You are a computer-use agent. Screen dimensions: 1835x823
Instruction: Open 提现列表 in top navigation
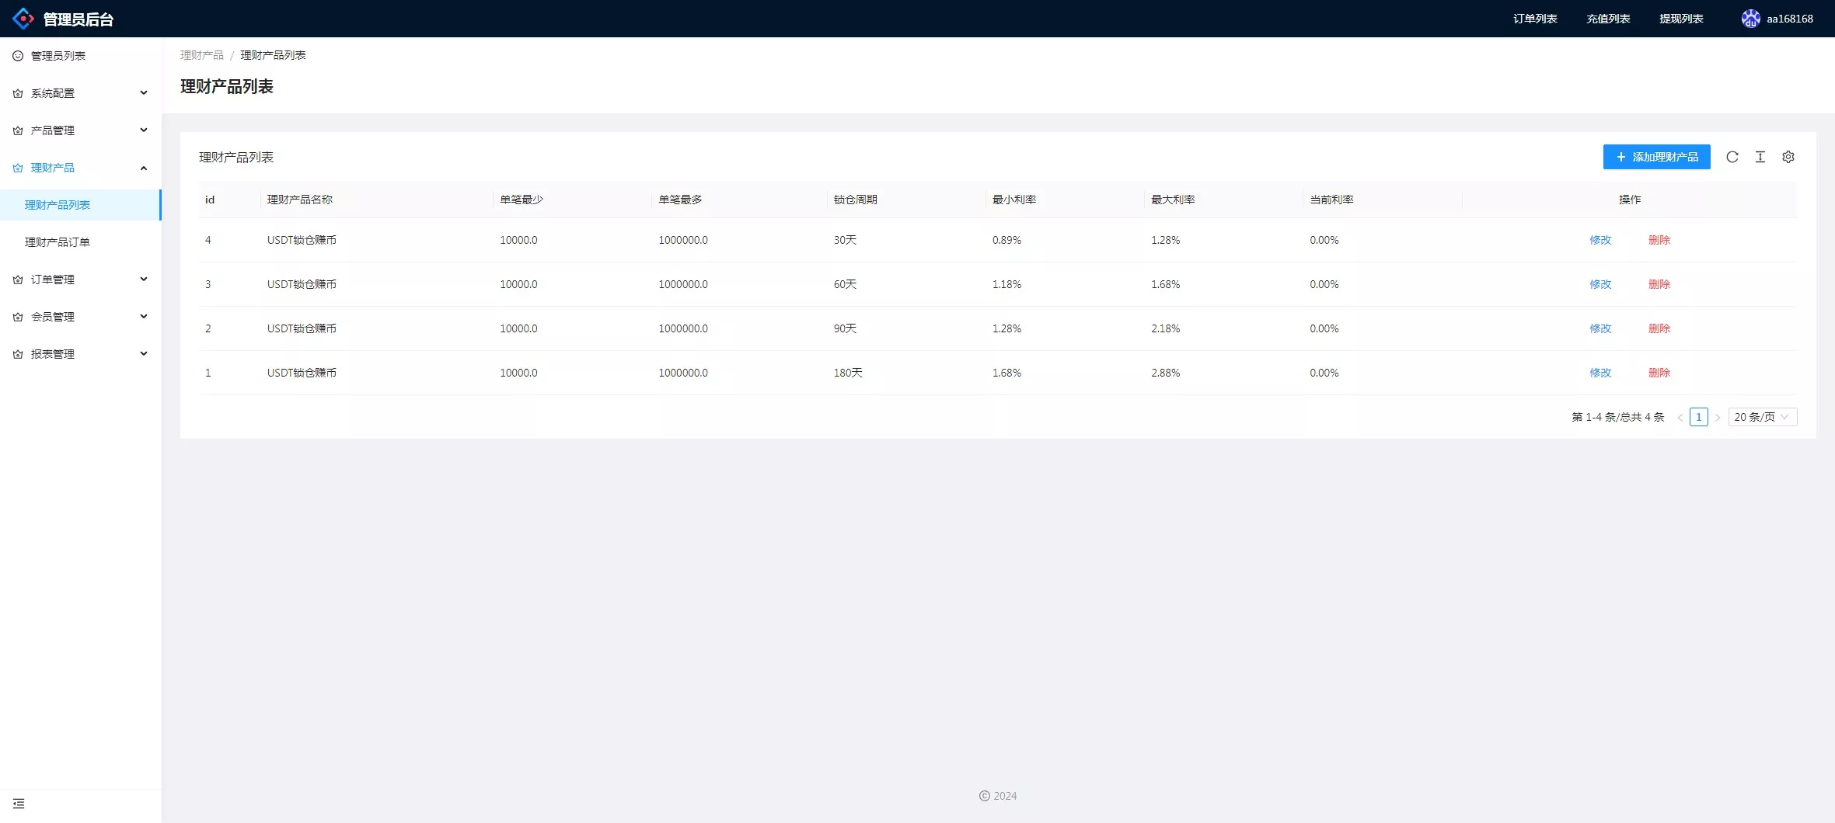pyautogui.click(x=1681, y=19)
